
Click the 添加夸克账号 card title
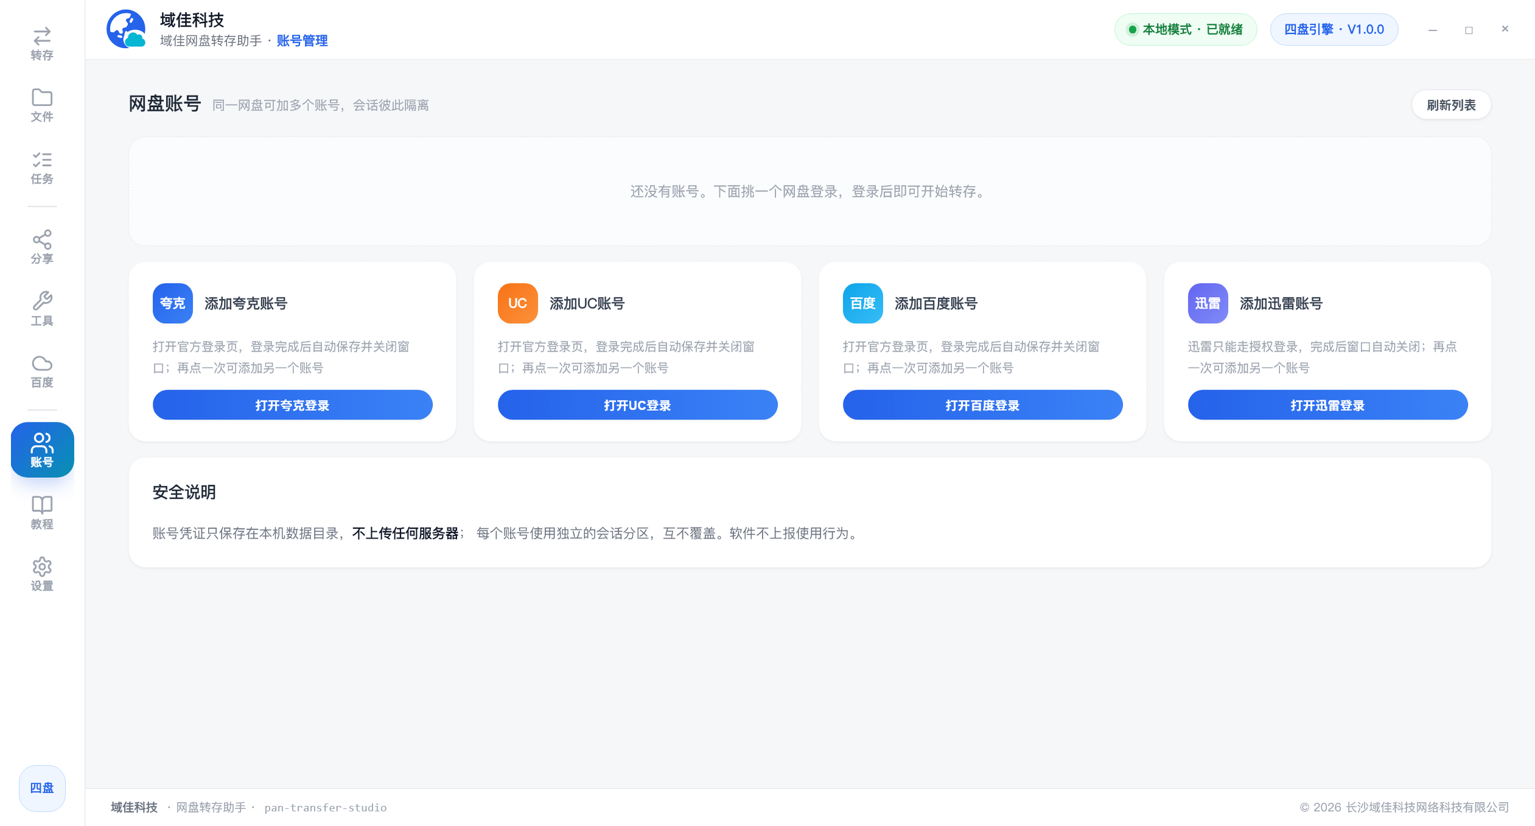point(245,303)
